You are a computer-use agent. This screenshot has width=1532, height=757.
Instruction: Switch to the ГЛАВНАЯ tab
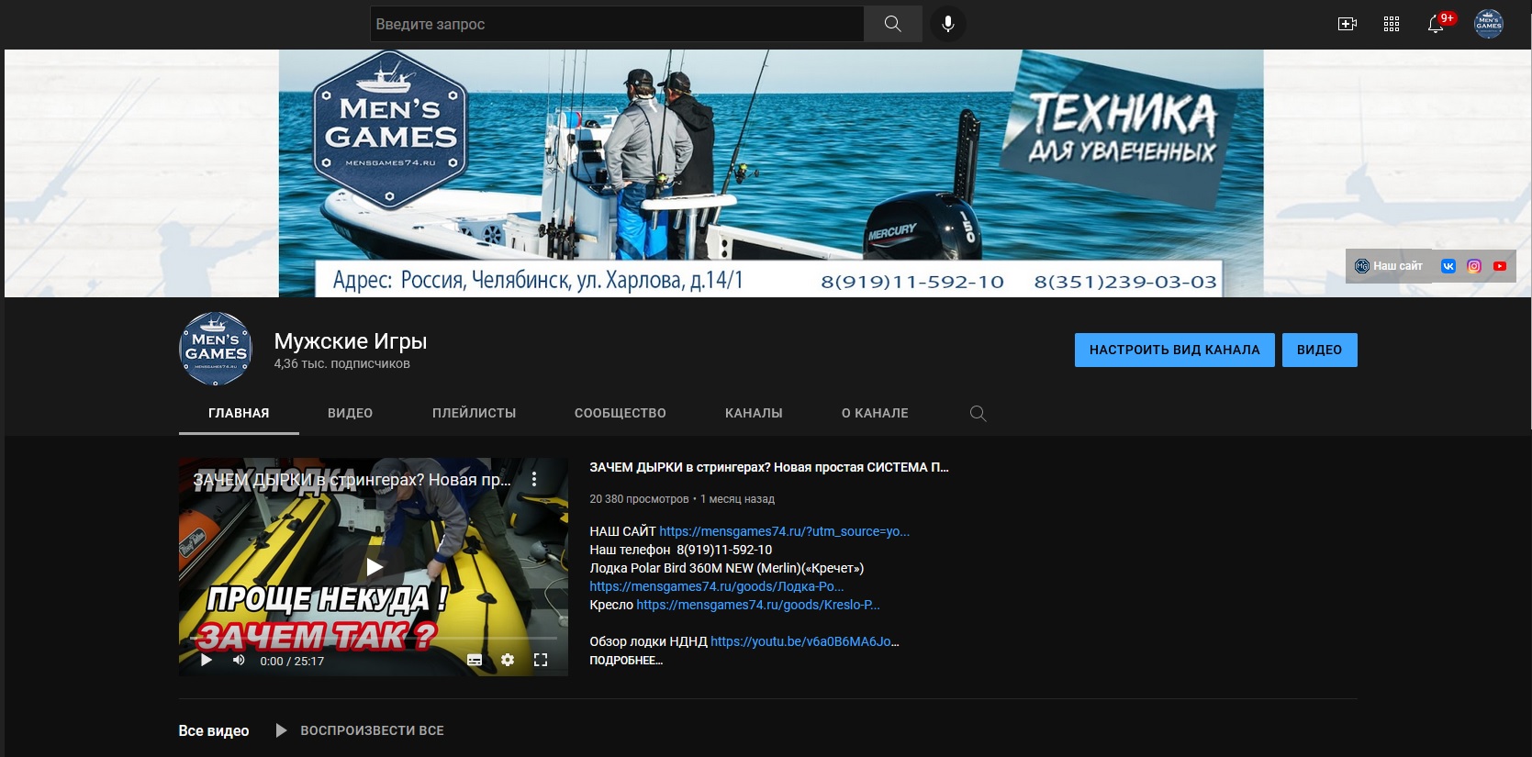coord(239,413)
